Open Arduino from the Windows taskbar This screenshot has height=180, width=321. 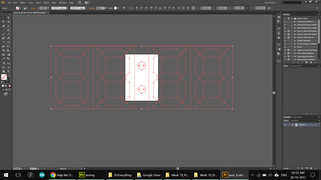42,175
